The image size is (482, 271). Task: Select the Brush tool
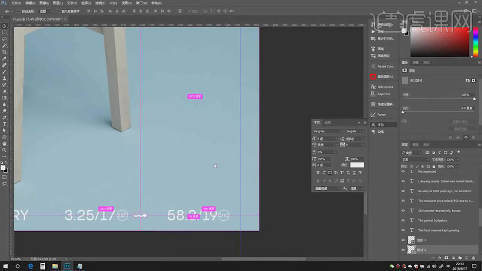coord(4,72)
